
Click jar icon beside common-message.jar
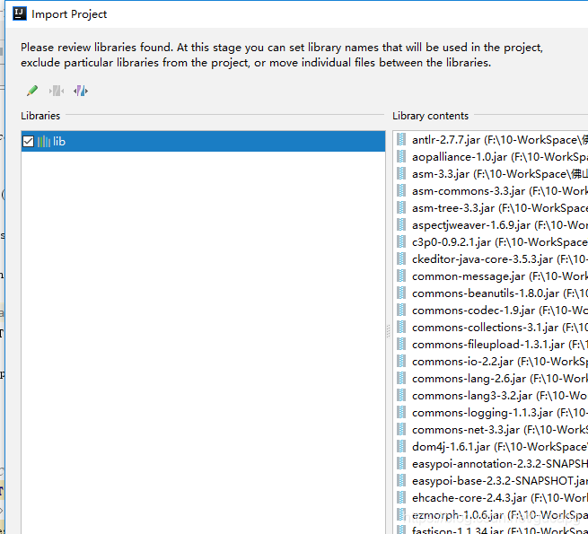click(401, 276)
